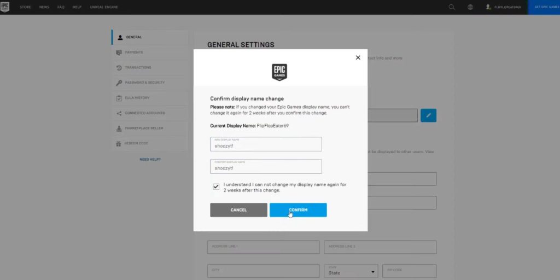This screenshot has height=280, width=560.
Task: Click the Get Epic Games button
Action: coord(544,7)
